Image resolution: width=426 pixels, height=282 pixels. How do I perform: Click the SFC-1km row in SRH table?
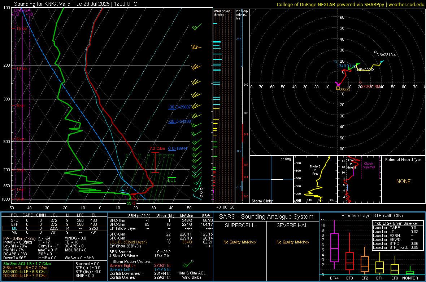click(161, 220)
